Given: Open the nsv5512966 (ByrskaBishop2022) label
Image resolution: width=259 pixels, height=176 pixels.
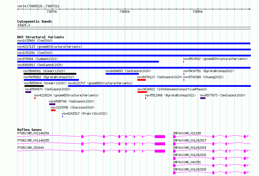Looking at the screenshot, I should pos(170,95).
